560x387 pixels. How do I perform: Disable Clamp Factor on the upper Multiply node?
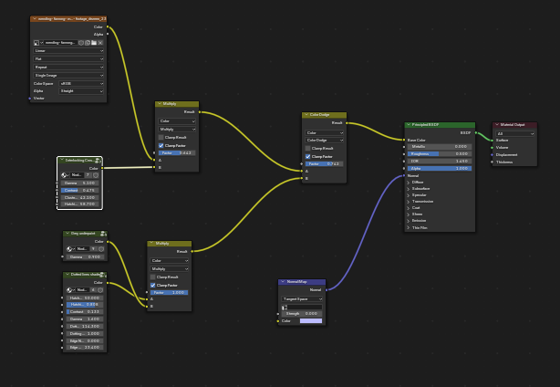point(161,145)
